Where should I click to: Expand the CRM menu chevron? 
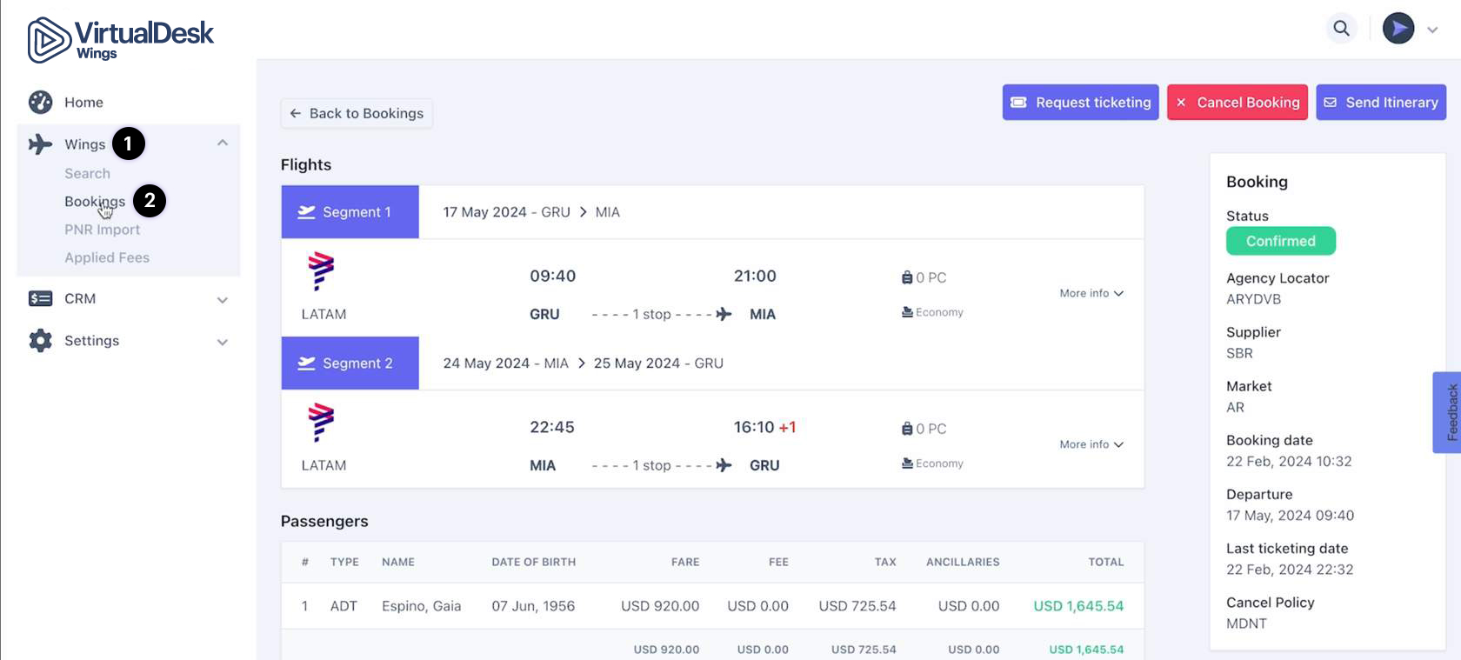click(x=223, y=300)
